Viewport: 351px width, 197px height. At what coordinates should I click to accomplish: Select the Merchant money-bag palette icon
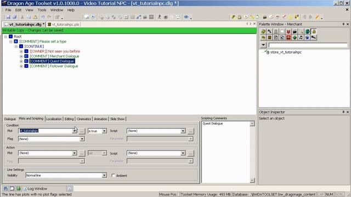[314, 32]
